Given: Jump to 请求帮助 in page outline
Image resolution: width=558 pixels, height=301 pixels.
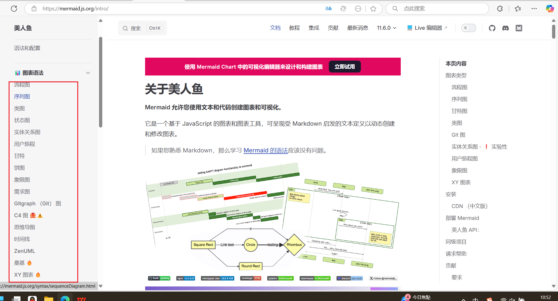Looking at the screenshot, I should [x=456, y=254].
